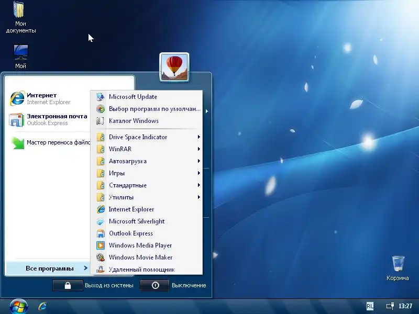Expand the Утилиты submenu arrow
This screenshot has height=314, width=419.
click(x=199, y=197)
